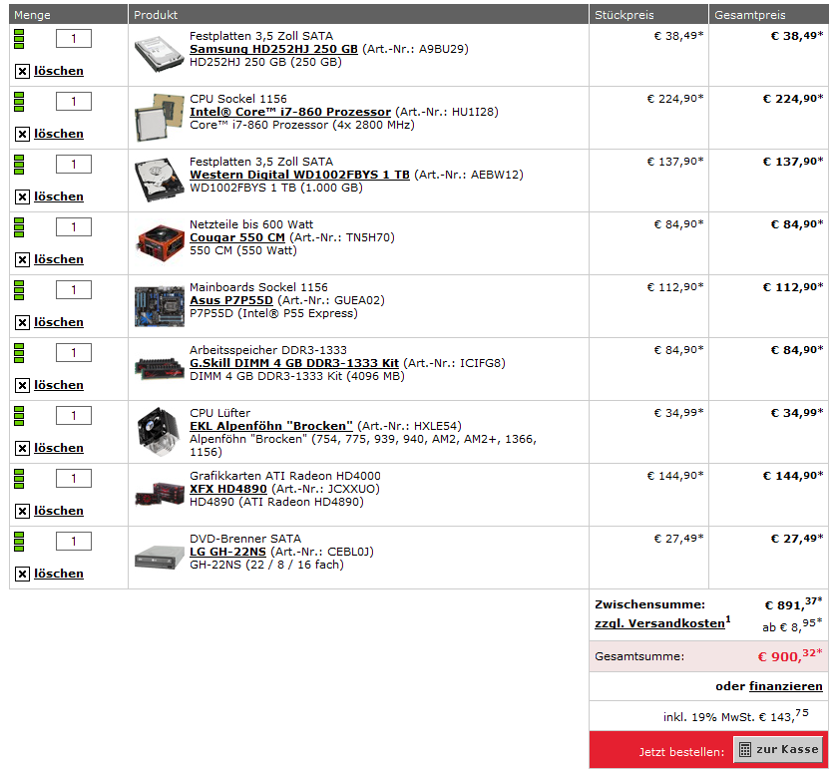Image resolution: width=834 pixels, height=777 pixels.
Task: Click löschen link for Asus P7P55D
Action: click(59, 322)
